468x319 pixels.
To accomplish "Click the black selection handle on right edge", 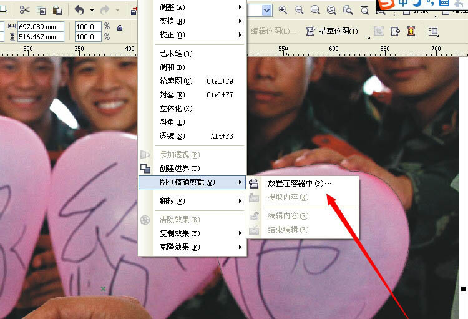I will tap(463, 288).
